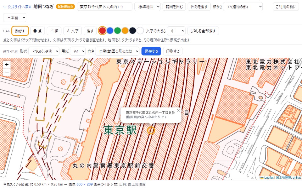This screenshot has height=188, width=302.
Task: Open the 形式 PNG format dropdown
Action: pyautogui.click(x=44, y=51)
